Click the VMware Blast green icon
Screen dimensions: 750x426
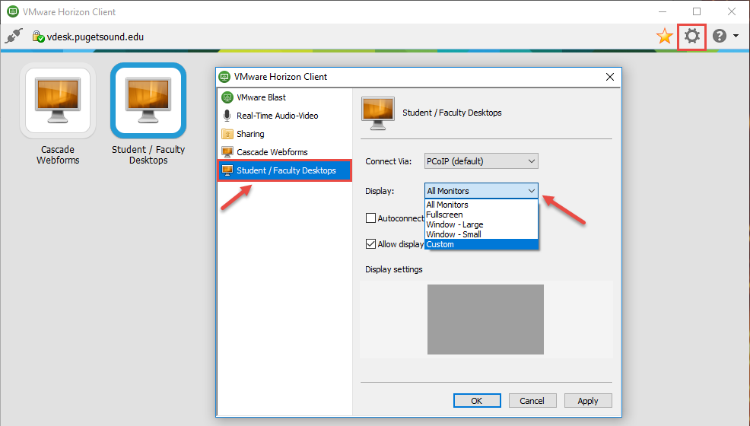[x=227, y=97]
